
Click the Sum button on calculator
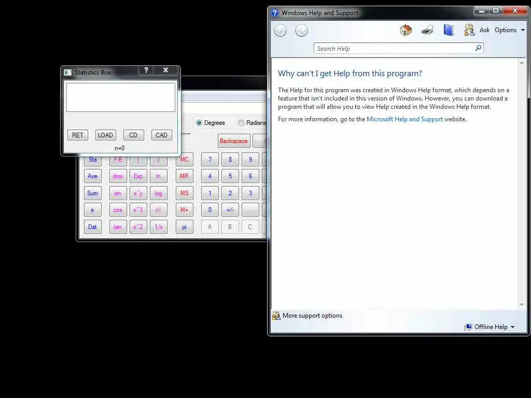tap(92, 193)
